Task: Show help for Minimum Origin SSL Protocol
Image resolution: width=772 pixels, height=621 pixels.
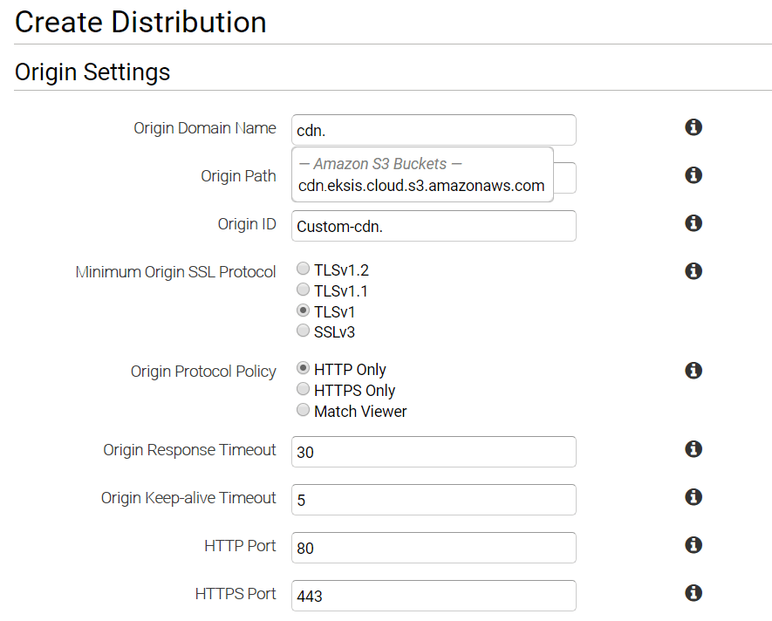Action: pyautogui.click(x=693, y=271)
